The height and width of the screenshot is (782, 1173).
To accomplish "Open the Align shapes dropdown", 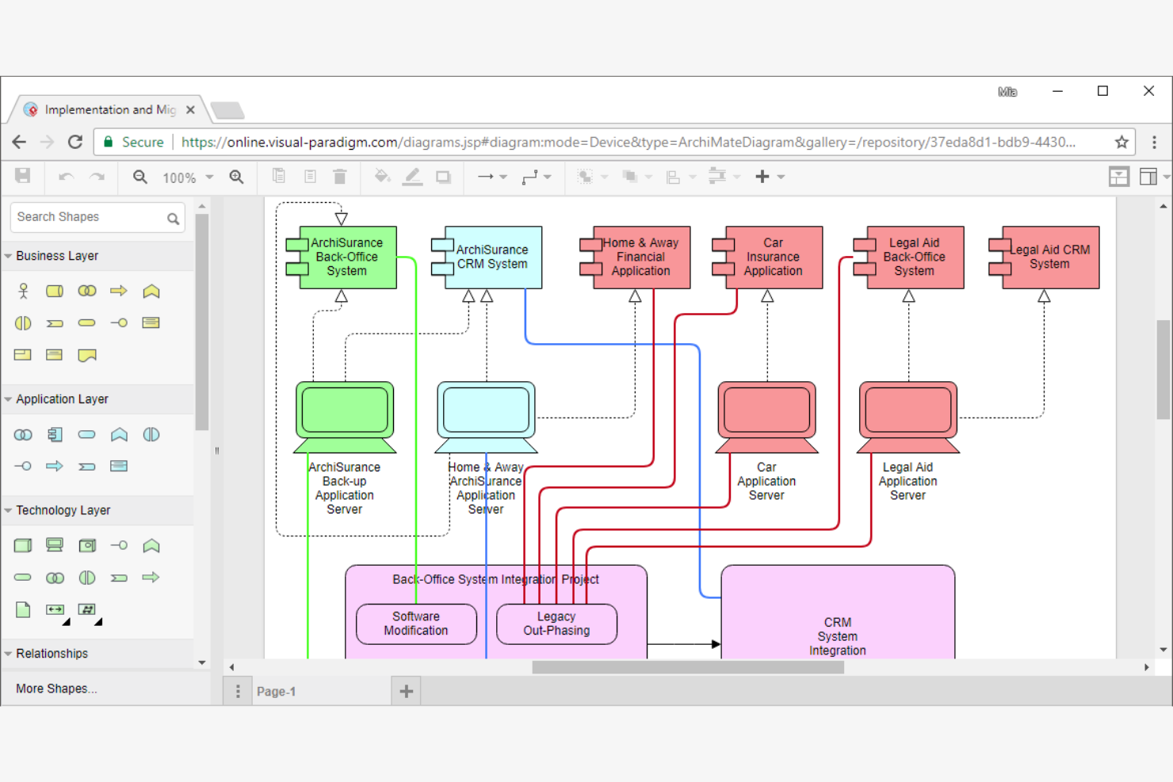I will (679, 177).
